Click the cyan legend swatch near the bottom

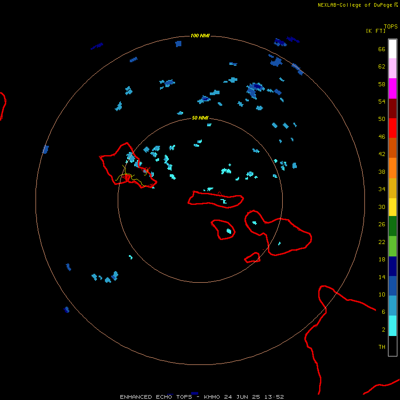392,326
